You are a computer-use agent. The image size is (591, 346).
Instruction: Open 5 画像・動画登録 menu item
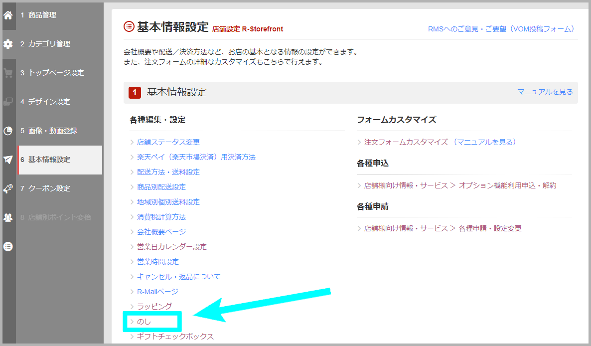click(x=60, y=131)
